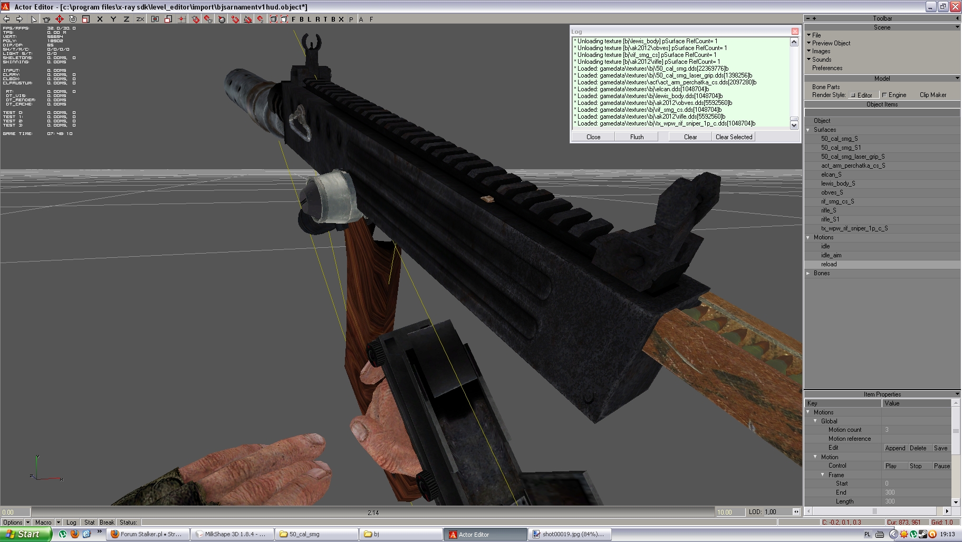Select A camera mode in the toolbar
962x542 pixels.
pos(361,19)
